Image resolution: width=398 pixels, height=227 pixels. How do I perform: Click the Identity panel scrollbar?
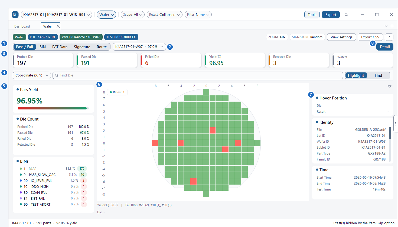tap(390, 144)
